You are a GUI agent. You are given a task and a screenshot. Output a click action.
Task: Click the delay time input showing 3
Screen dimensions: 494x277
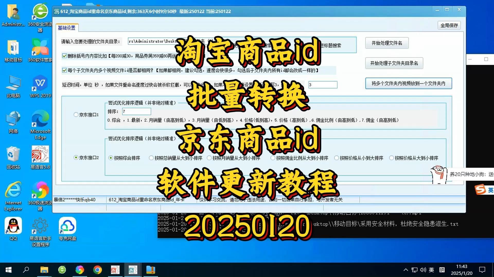click(x=322, y=85)
